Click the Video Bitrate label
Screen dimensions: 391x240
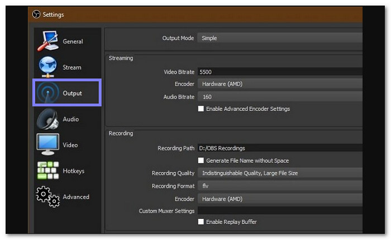tap(179, 72)
